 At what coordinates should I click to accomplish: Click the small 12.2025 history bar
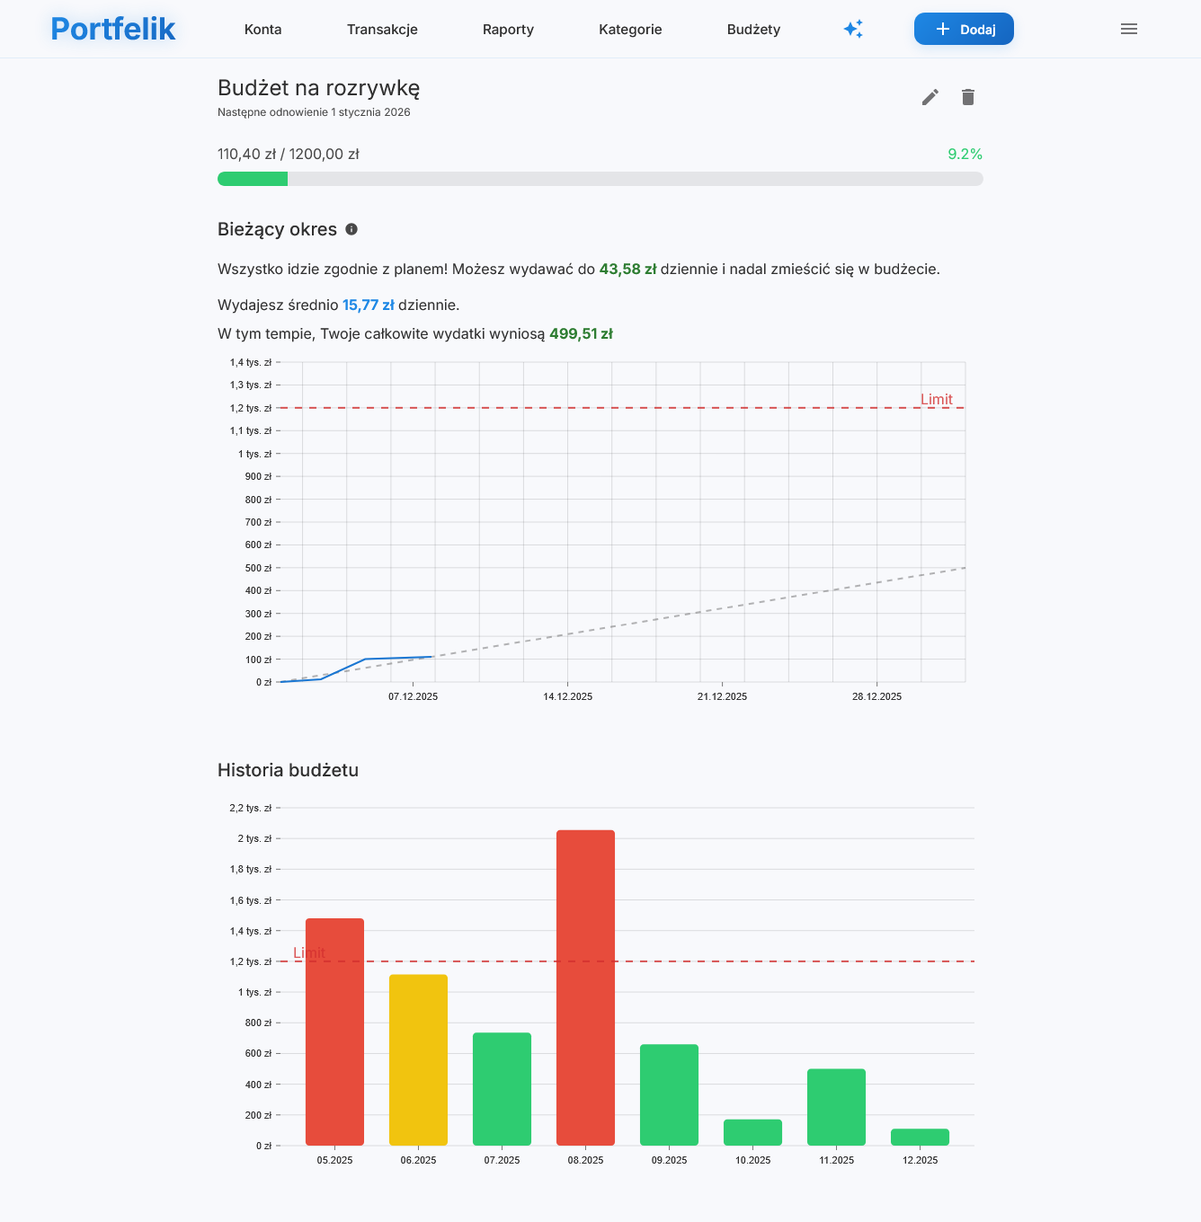point(920,1138)
